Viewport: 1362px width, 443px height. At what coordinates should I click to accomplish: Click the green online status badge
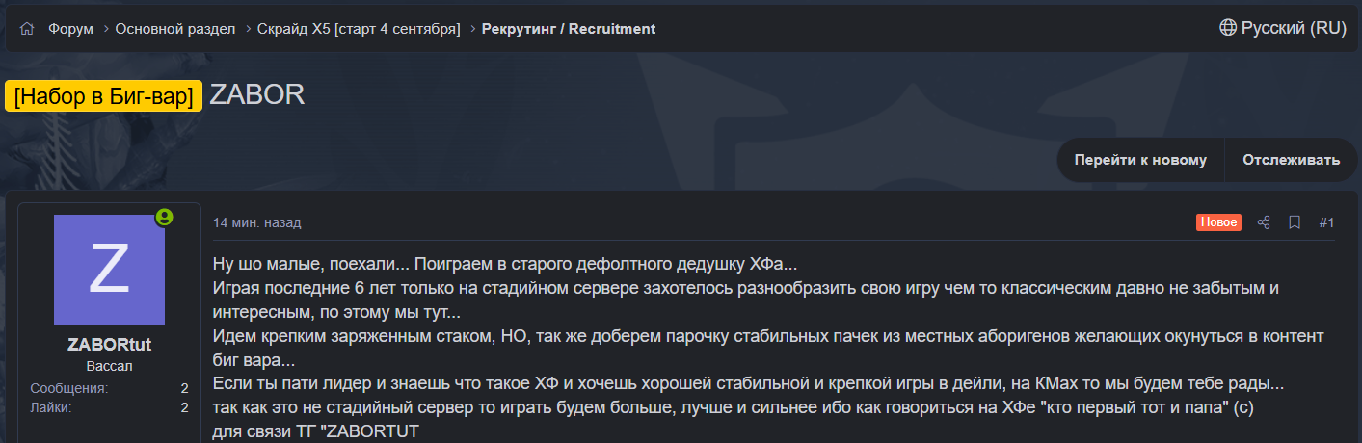(x=165, y=217)
